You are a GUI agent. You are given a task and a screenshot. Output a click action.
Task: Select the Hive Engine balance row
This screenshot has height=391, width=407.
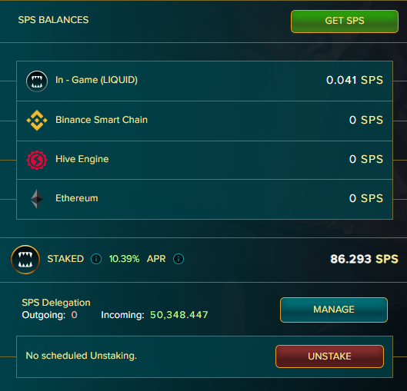click(205, 160)
